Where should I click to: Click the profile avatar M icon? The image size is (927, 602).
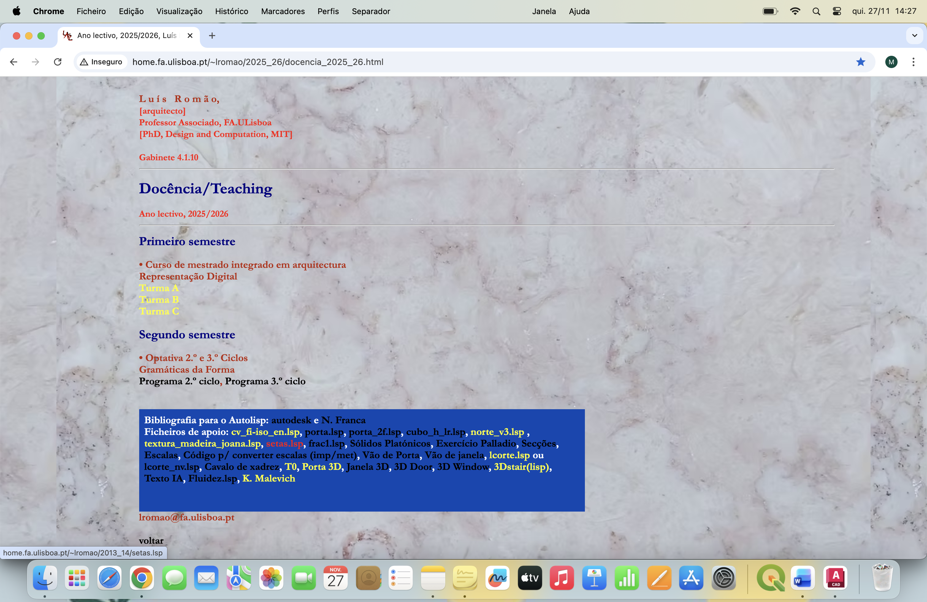pos(891,62)
